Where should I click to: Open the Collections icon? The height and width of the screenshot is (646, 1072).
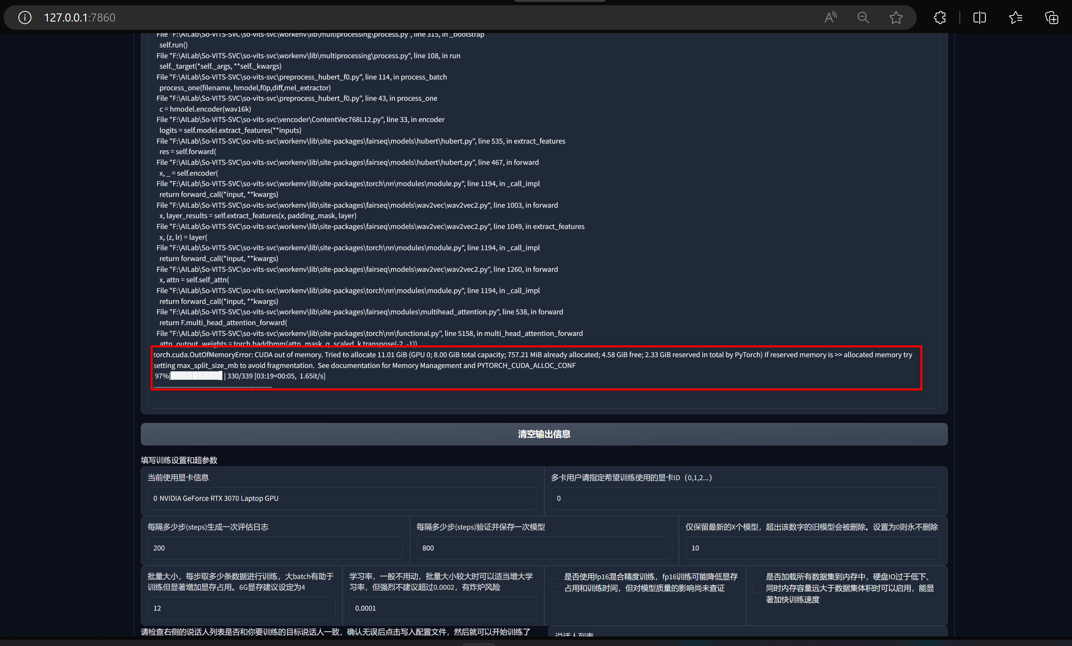point(1052,17)
